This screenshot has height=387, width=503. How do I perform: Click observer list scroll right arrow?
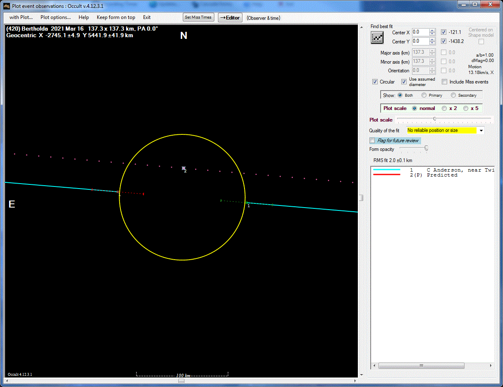click(491, 366)
